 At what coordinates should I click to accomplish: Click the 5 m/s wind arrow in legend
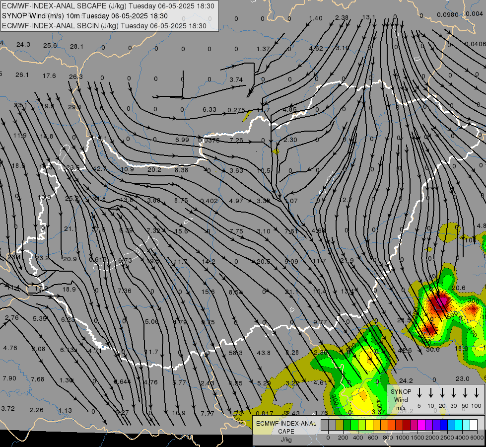[x=419, y=392]
